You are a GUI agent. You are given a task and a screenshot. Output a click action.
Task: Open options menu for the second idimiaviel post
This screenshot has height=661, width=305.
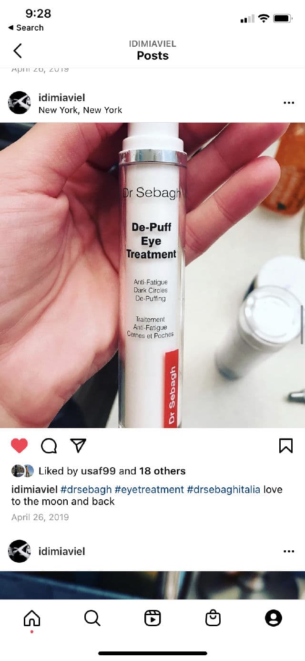289,551
